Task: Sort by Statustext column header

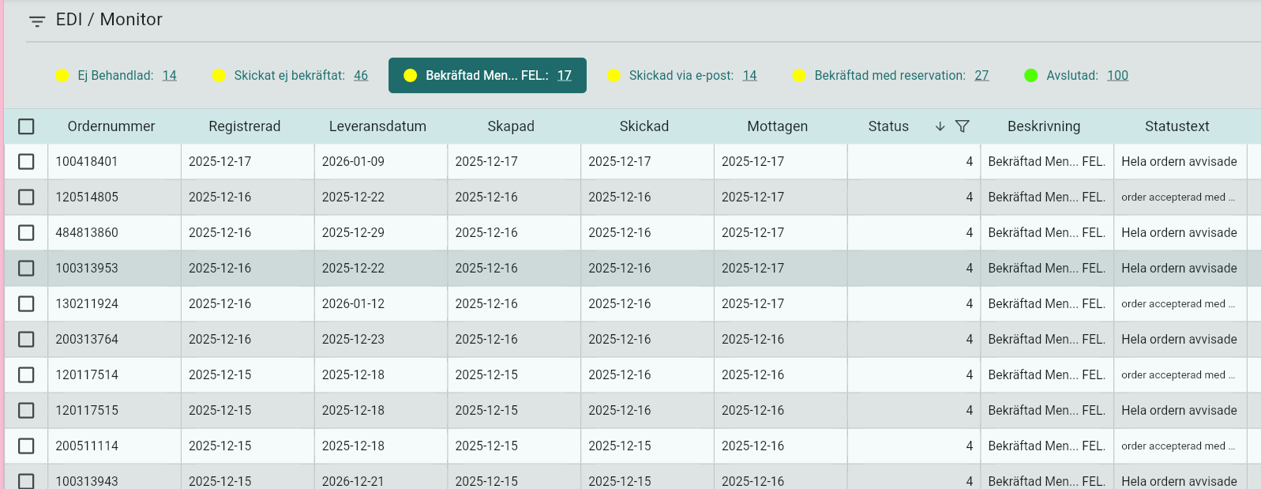Action: [1177, 126]
